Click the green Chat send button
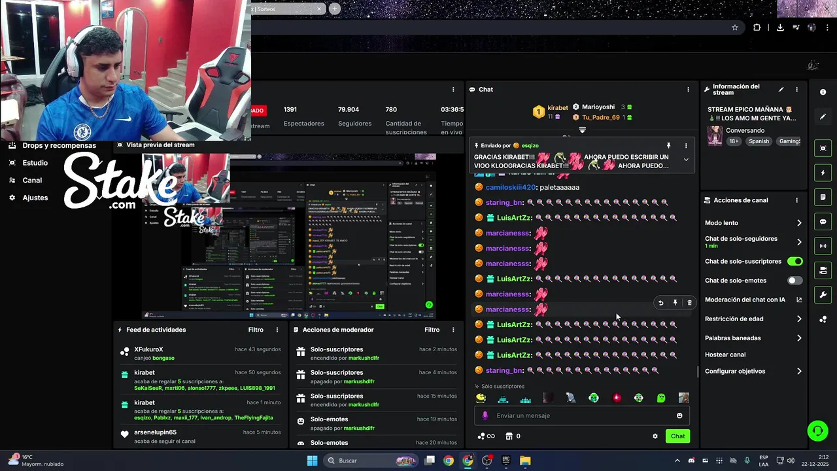The image size is (837, 471). tap(677, 436)
